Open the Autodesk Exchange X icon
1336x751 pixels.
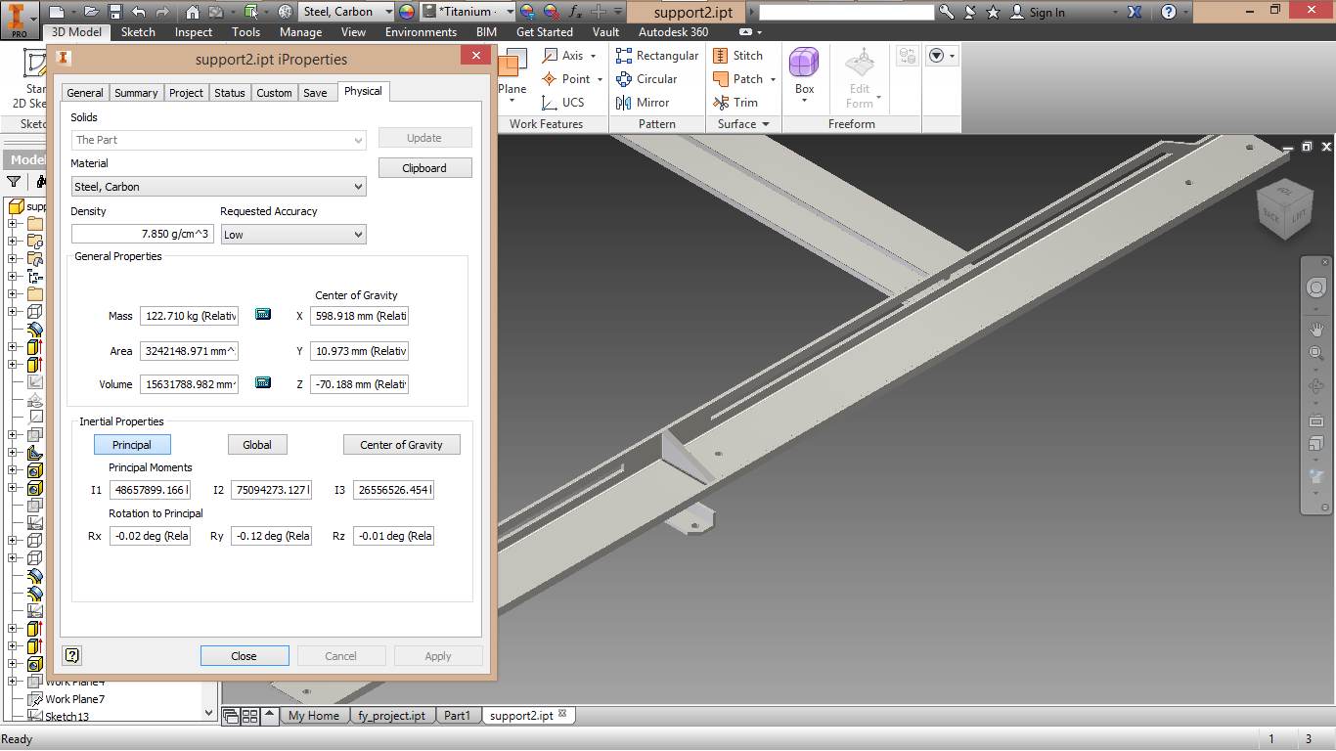(1136, 12)
